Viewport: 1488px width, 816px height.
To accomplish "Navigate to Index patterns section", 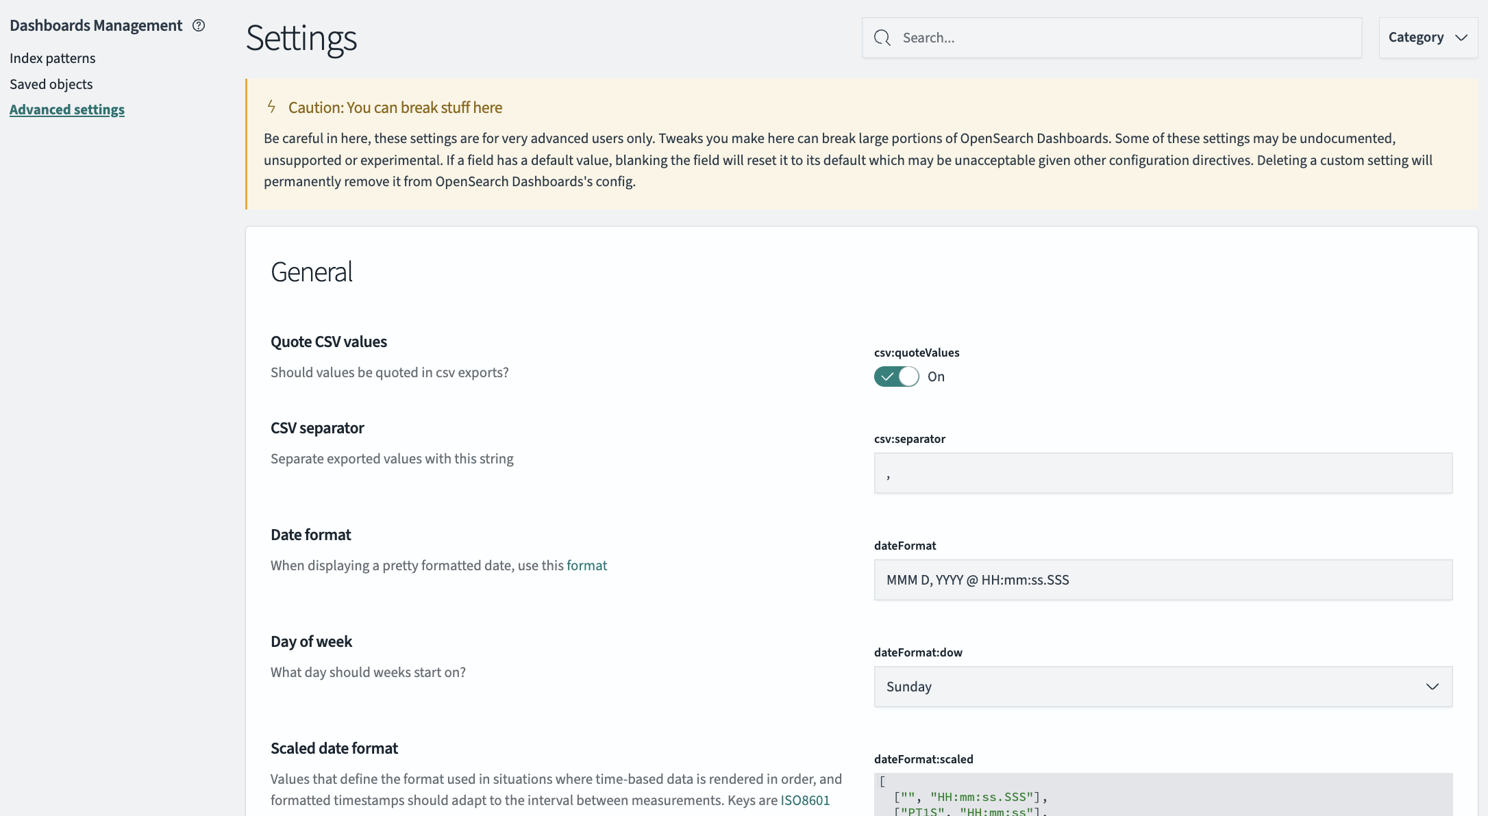I will click(52, 58).
